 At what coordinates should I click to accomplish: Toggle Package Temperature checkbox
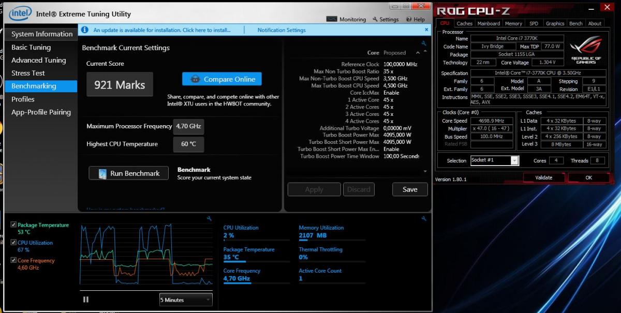13,225
